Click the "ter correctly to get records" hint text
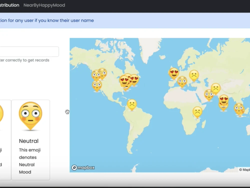The image size is (250, 188). [24, 60]
